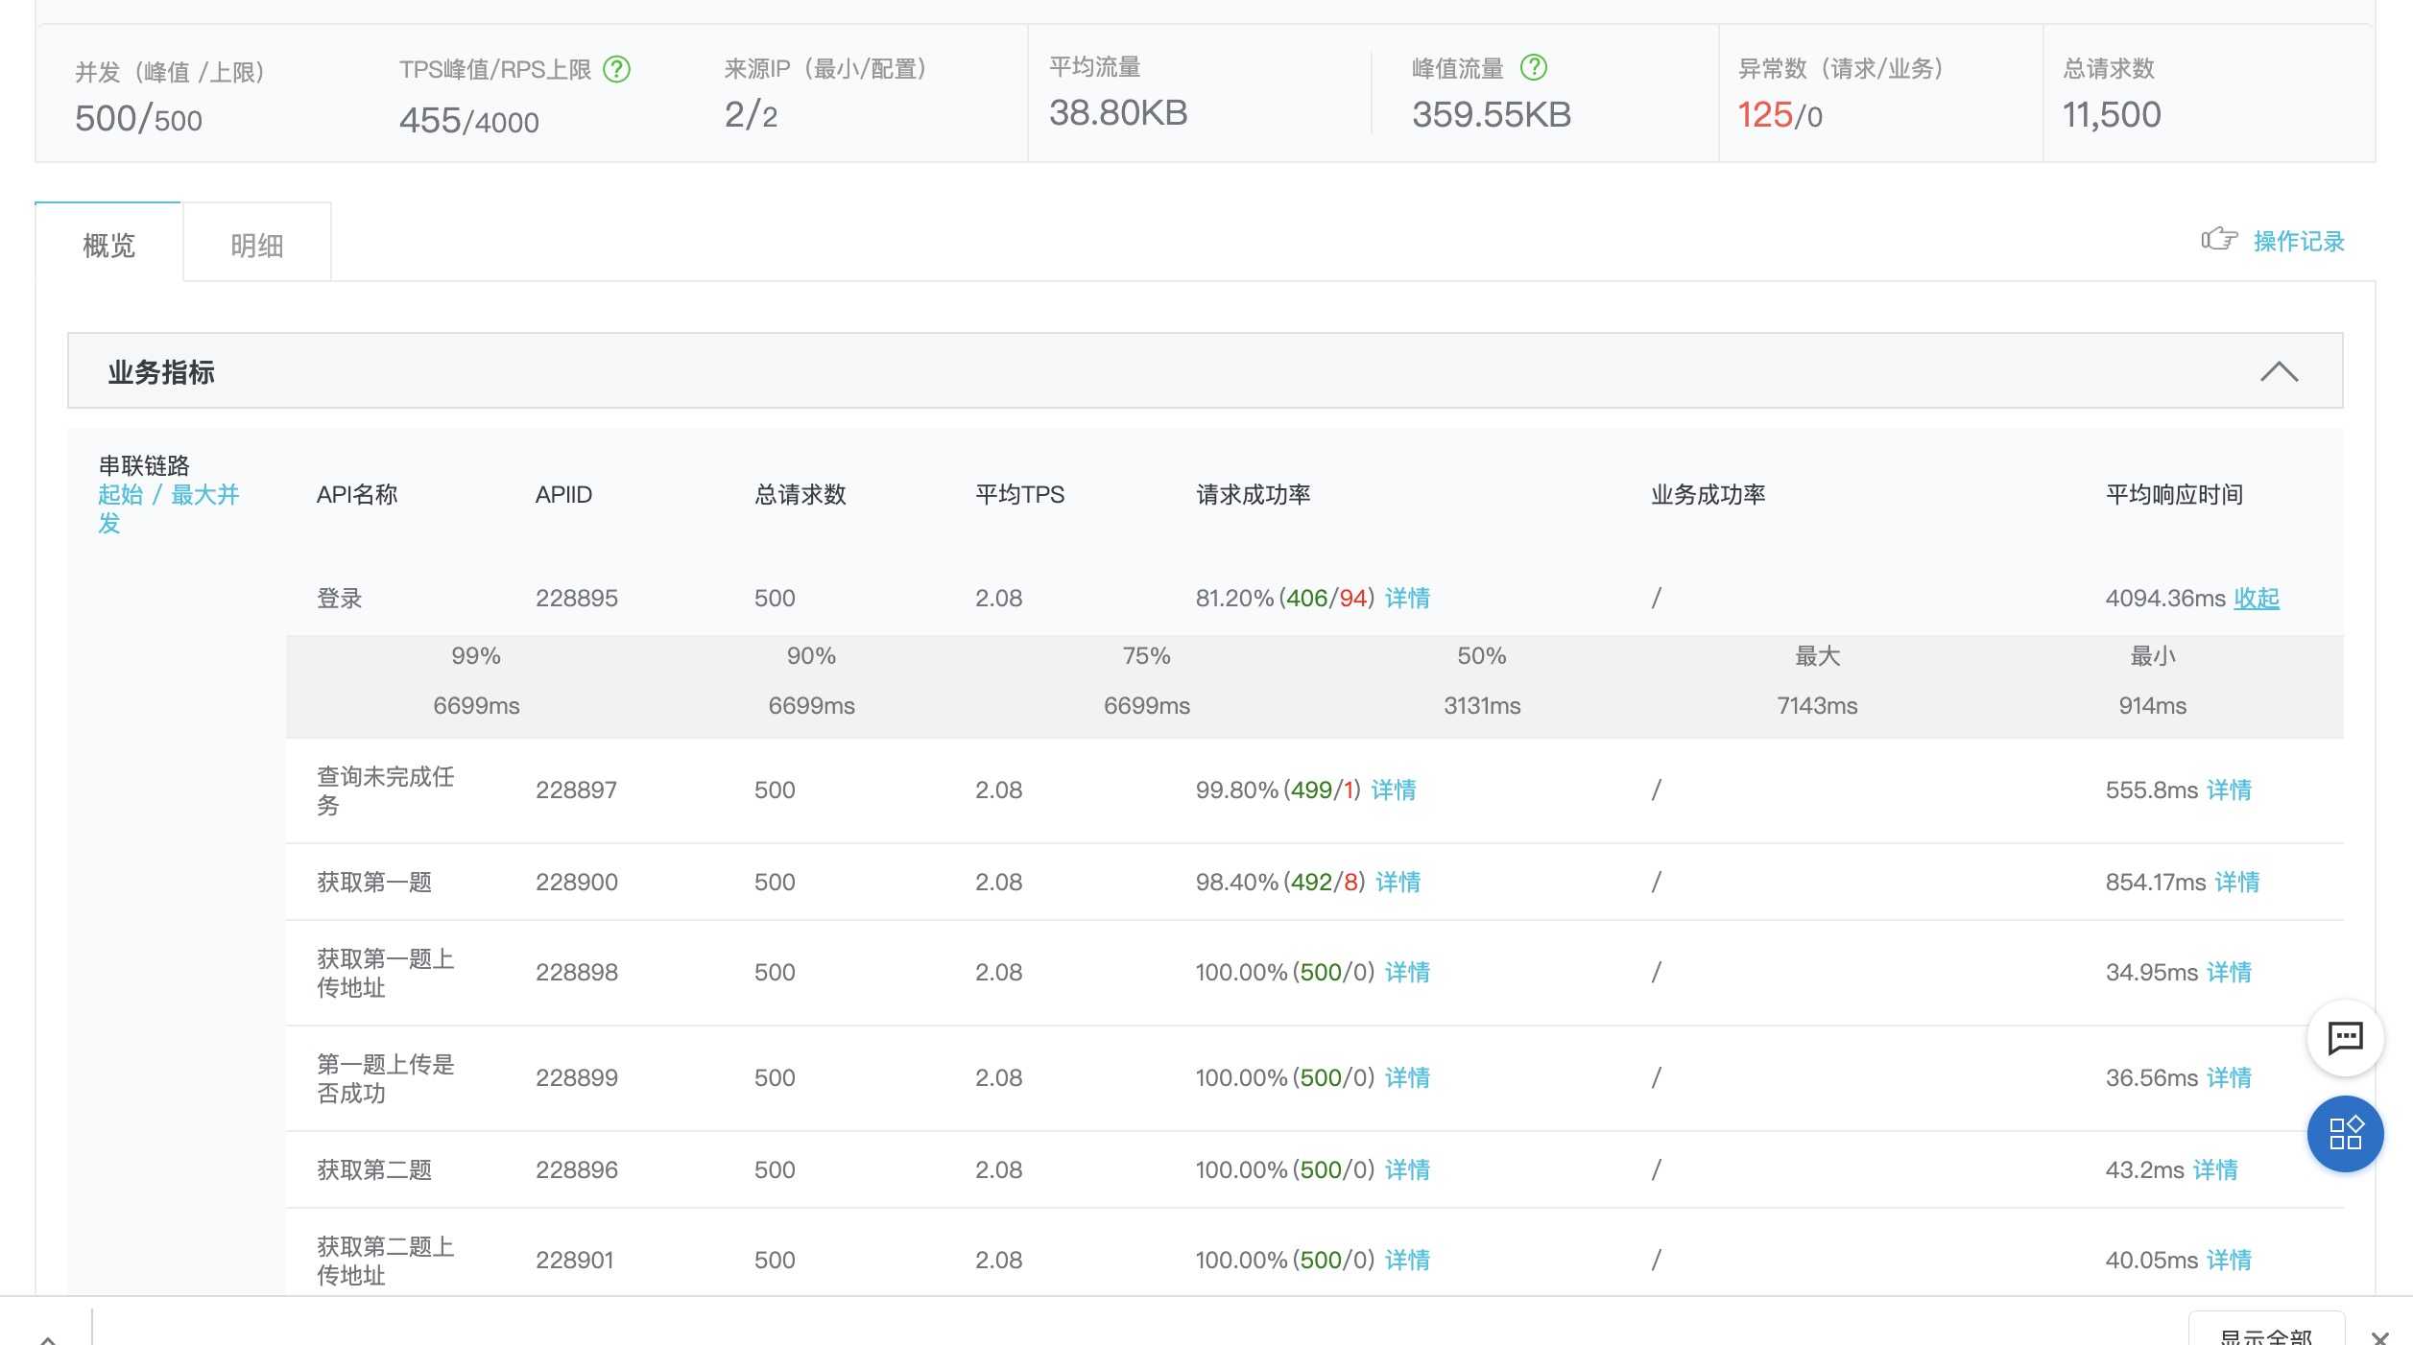Collapse 登录 response time via 收起

pos(2256,598)
